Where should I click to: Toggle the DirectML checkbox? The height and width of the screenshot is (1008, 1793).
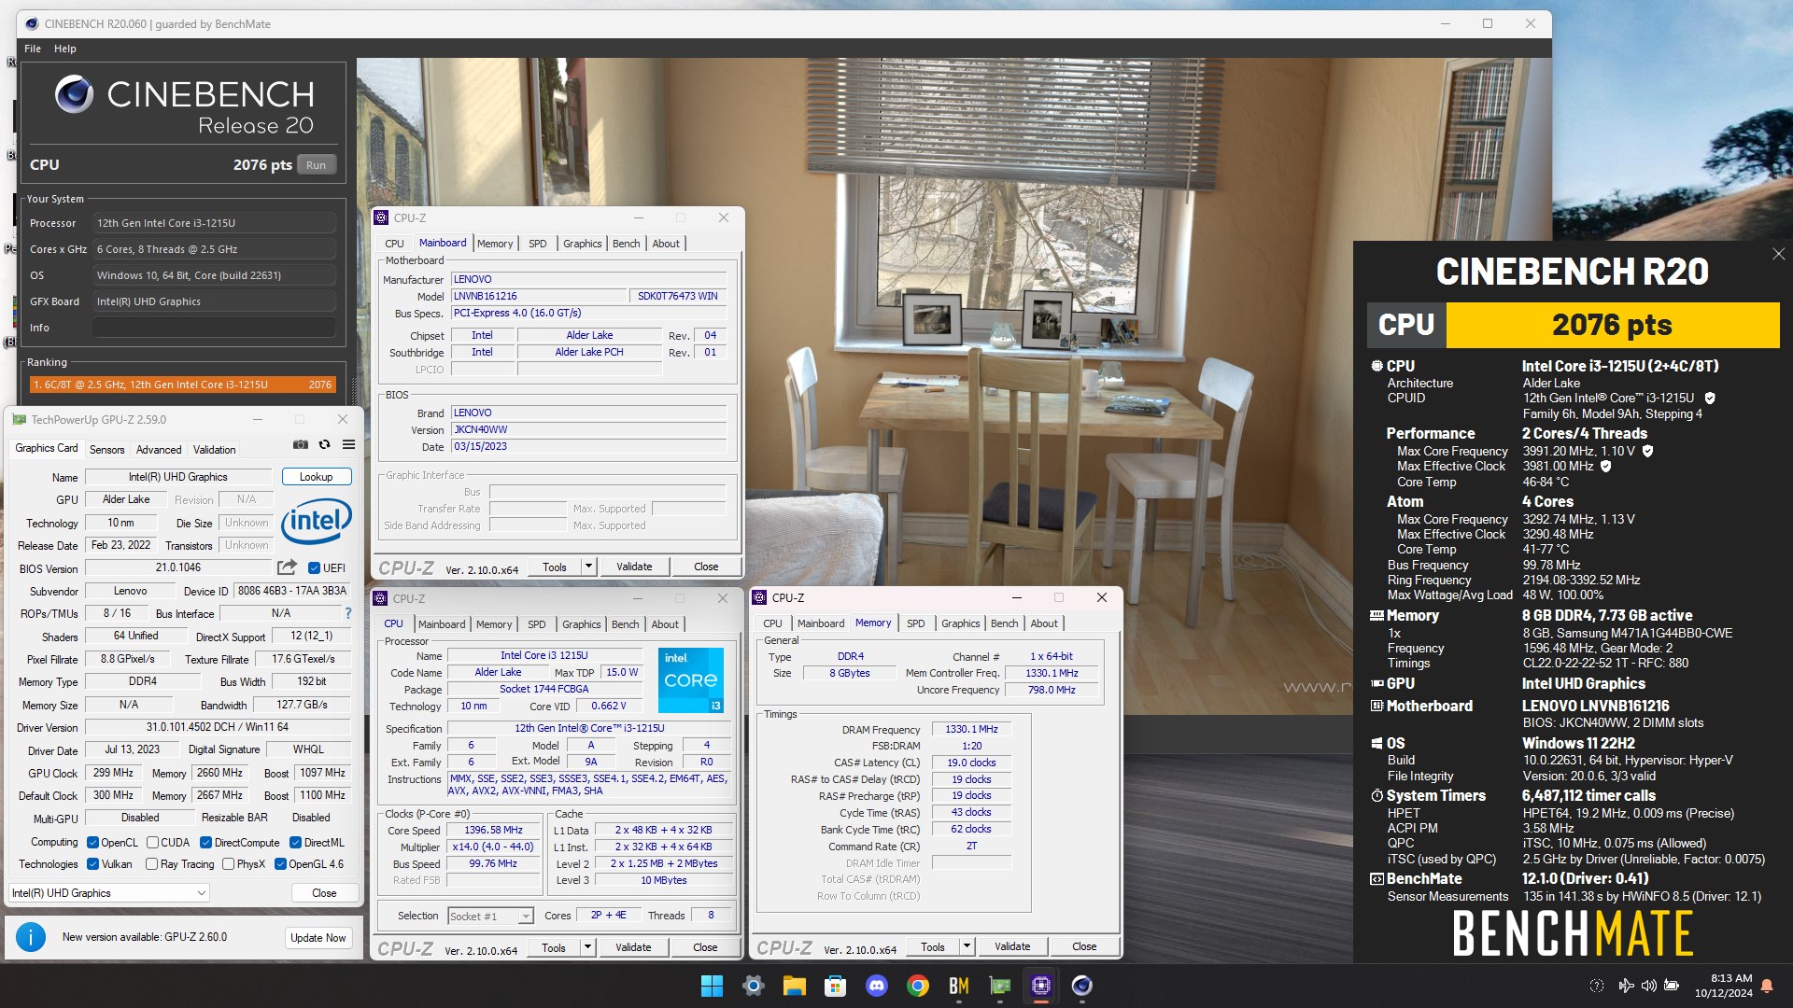295,842
